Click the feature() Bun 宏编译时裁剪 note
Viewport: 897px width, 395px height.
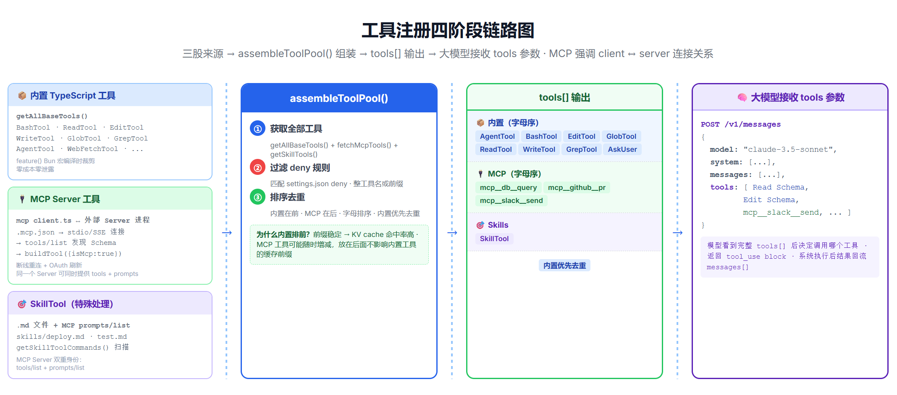point(55,161)
